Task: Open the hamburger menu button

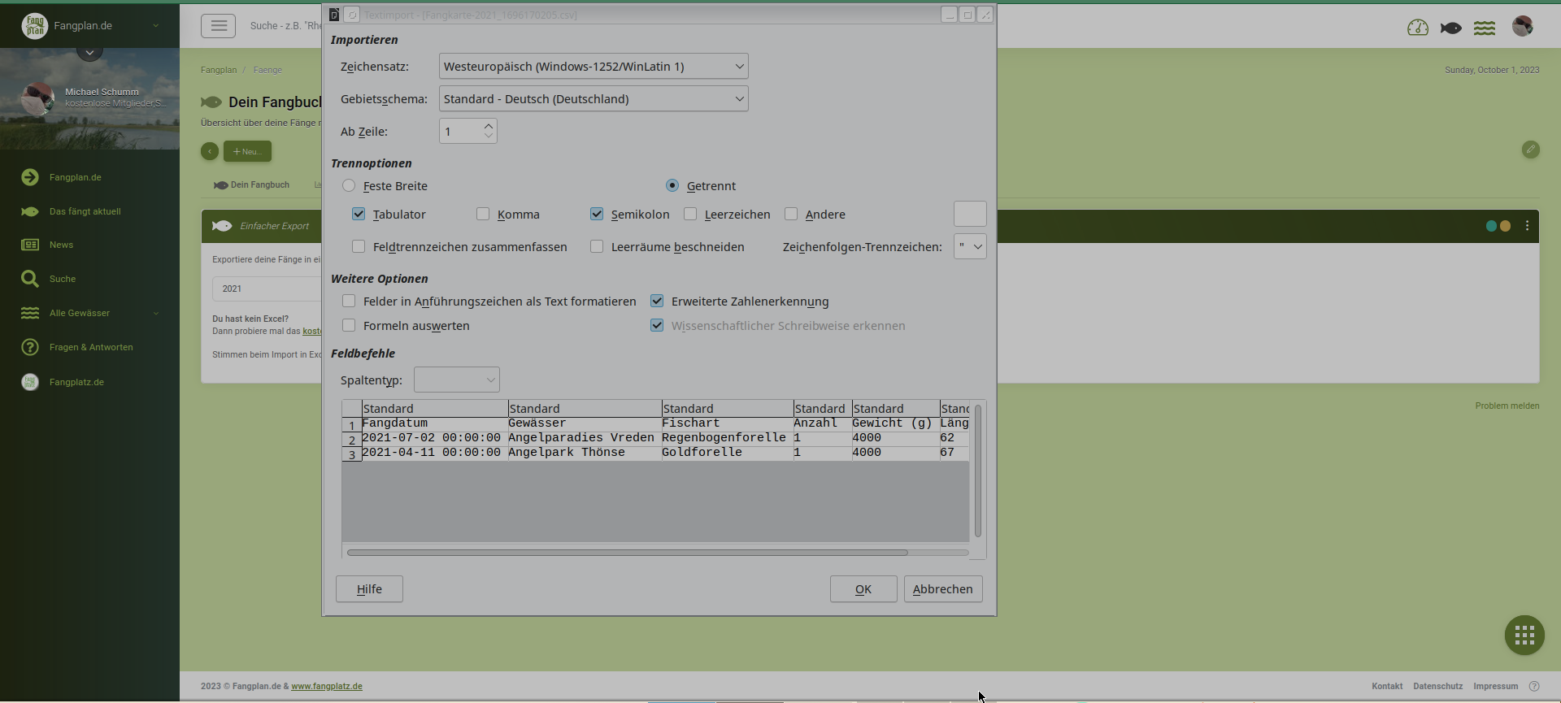Action: pos(219,26)
